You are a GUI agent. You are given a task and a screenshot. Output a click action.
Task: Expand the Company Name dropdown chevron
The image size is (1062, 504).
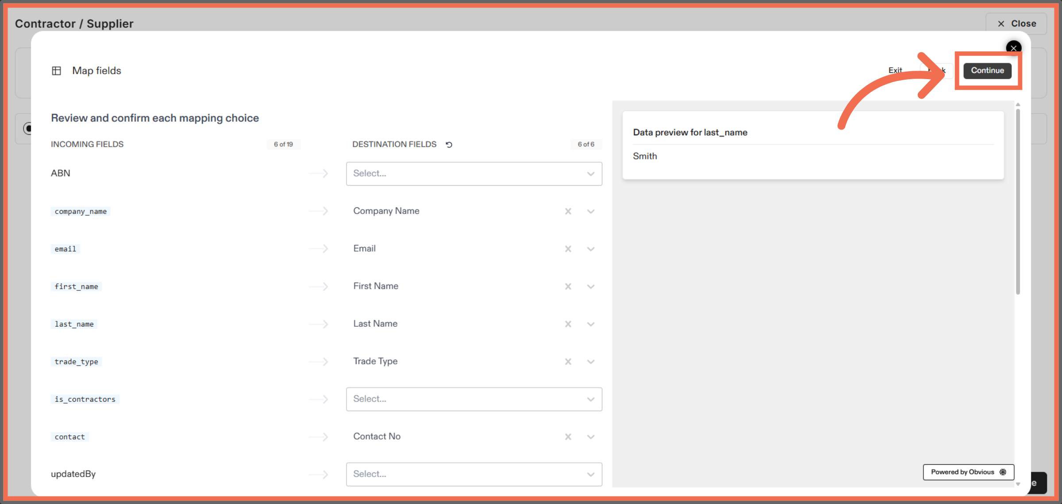tap(591, 211)
